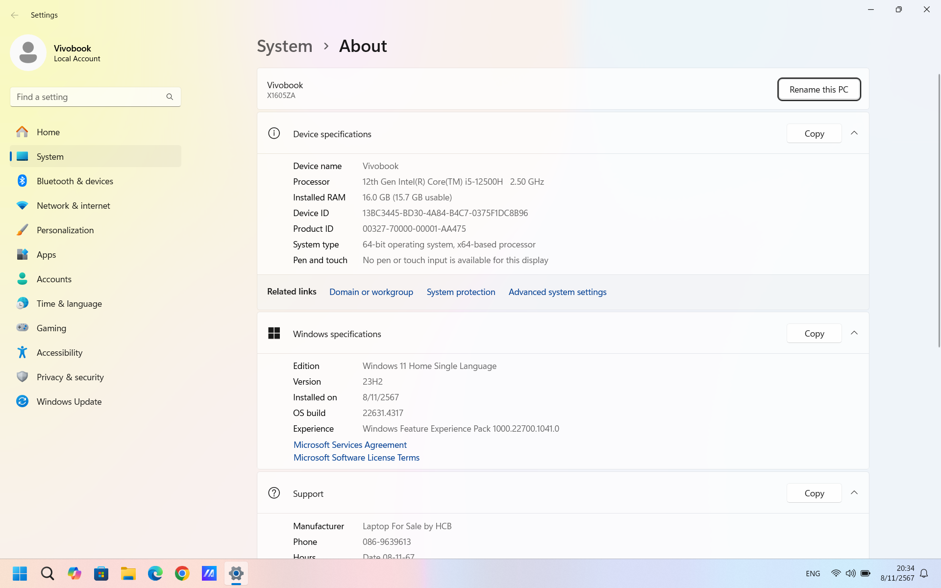Click the Time & language globe icon
The image size is (941, 588).
pos(22,303)
